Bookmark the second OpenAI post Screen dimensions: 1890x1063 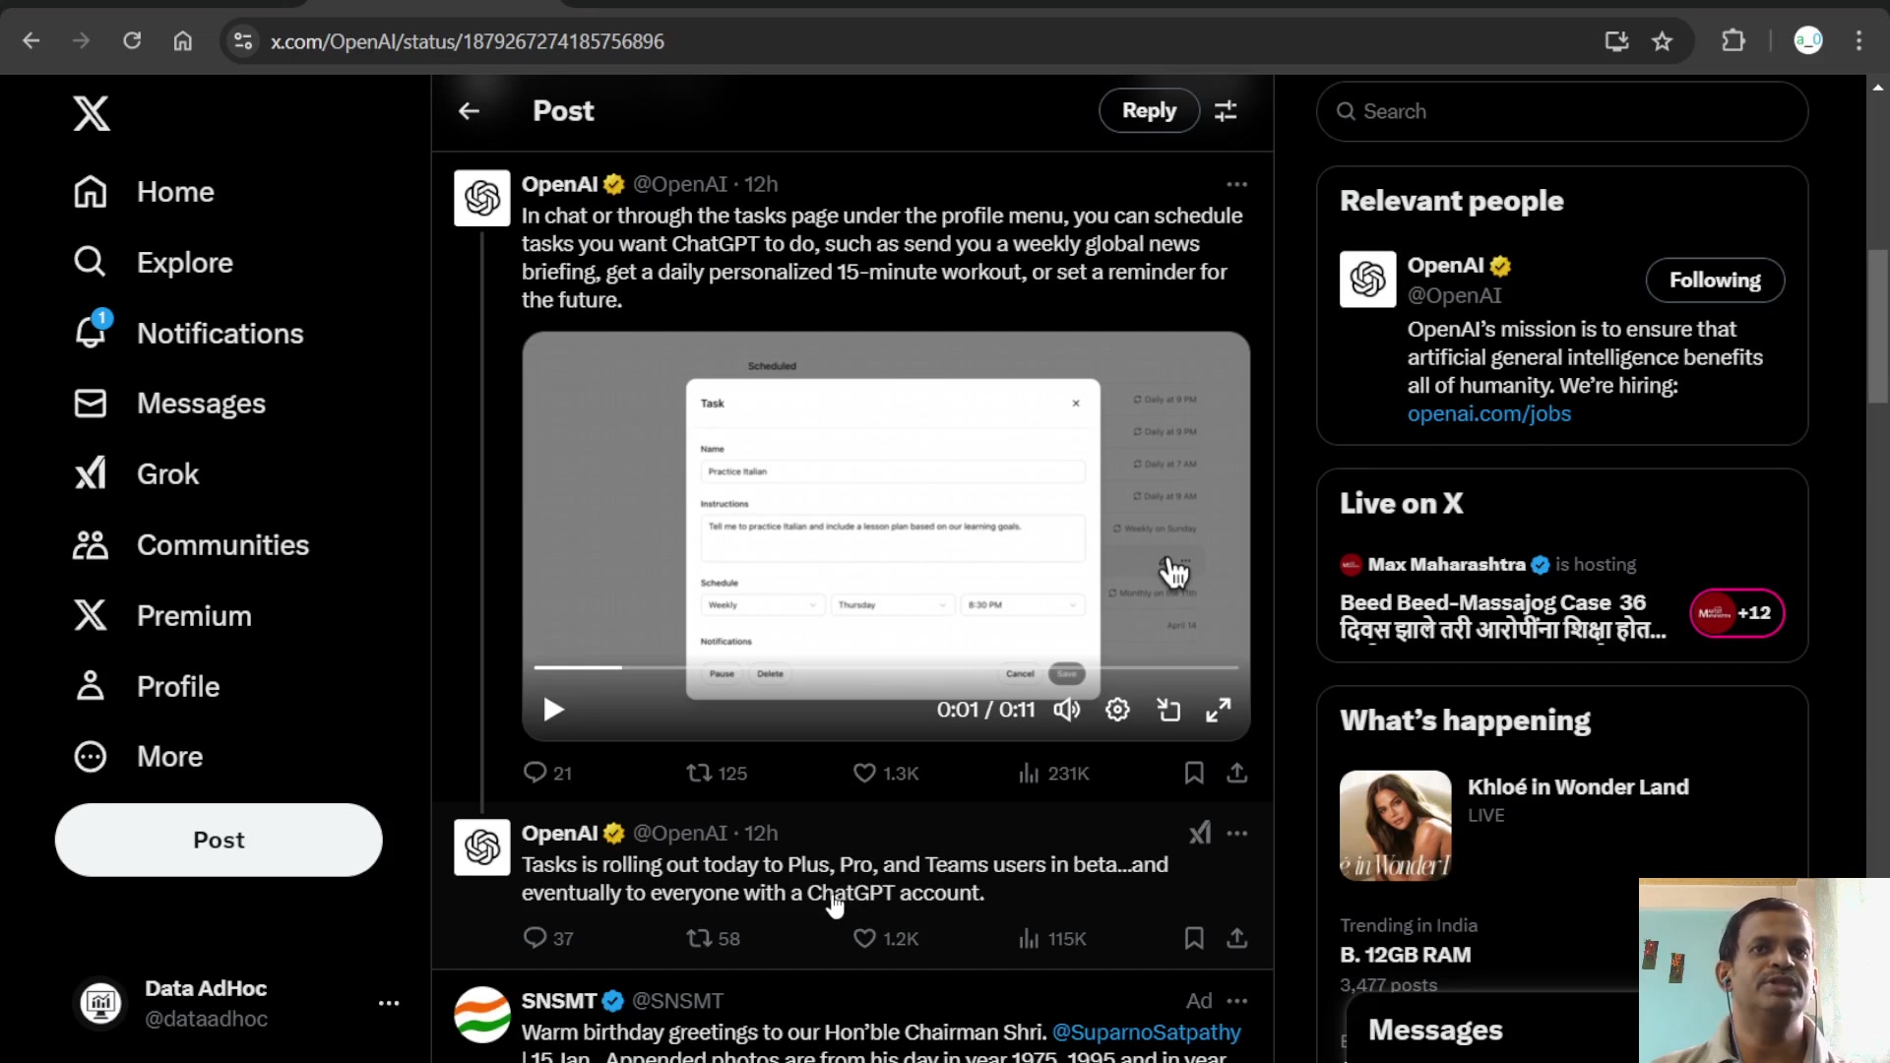[x=1194, y=939]
